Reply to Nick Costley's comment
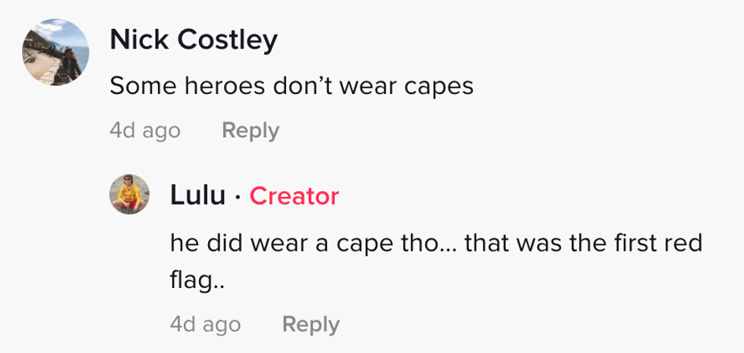Image resolution: width=744 pixels, height=353 pixels. 251,130
